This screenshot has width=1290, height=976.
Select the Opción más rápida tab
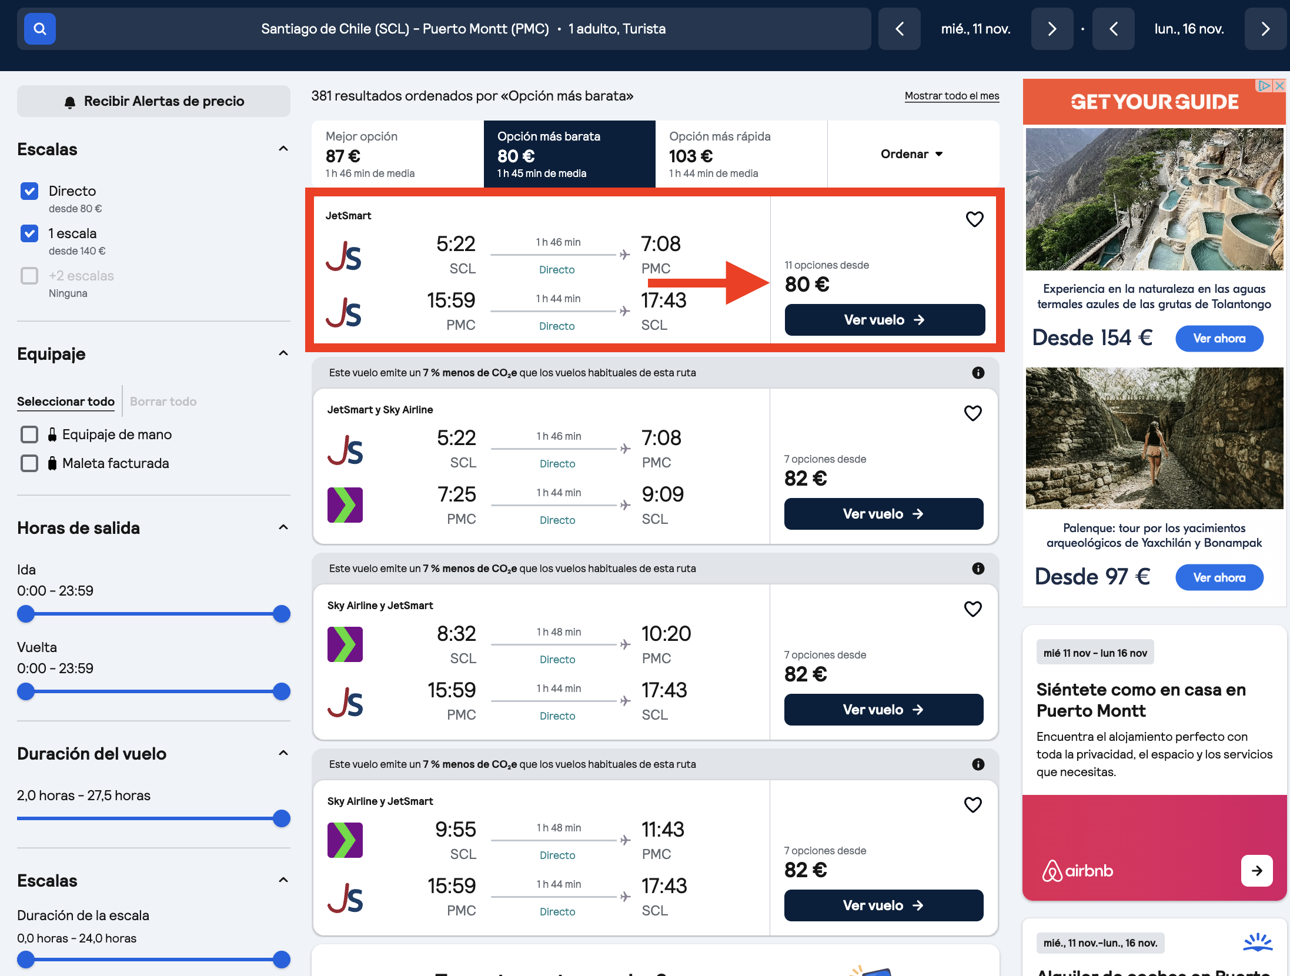741,154
